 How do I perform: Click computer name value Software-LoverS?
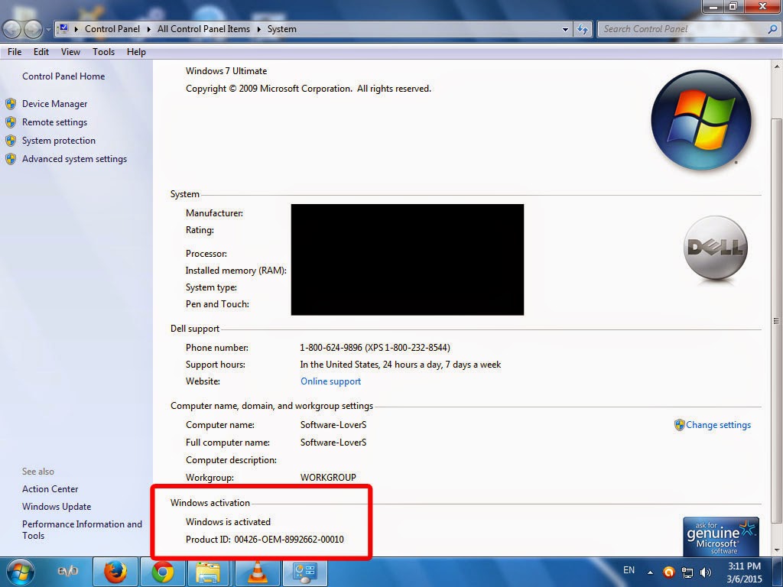[x=333, y=425]
